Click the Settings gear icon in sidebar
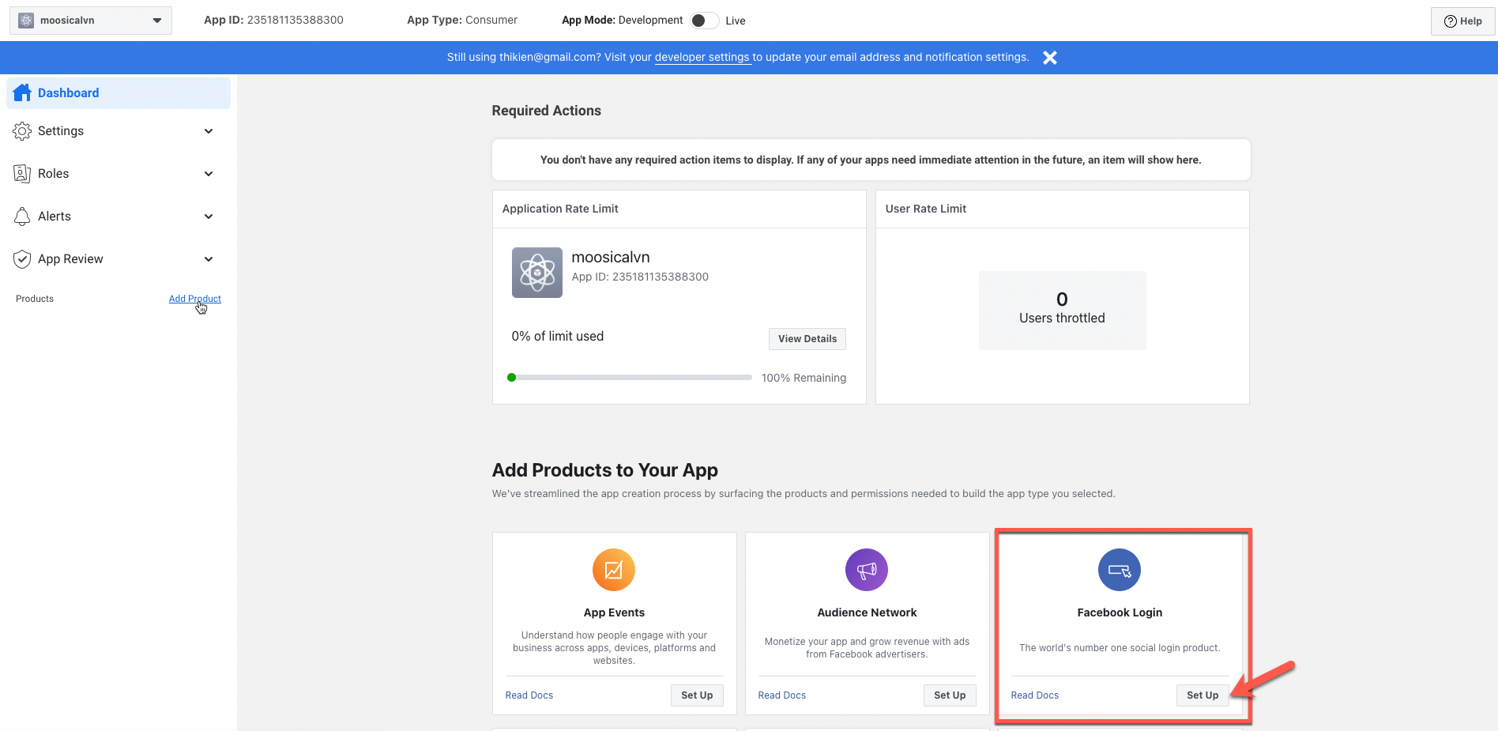This screenshot has height=731, width=1498. pos(22,131)
